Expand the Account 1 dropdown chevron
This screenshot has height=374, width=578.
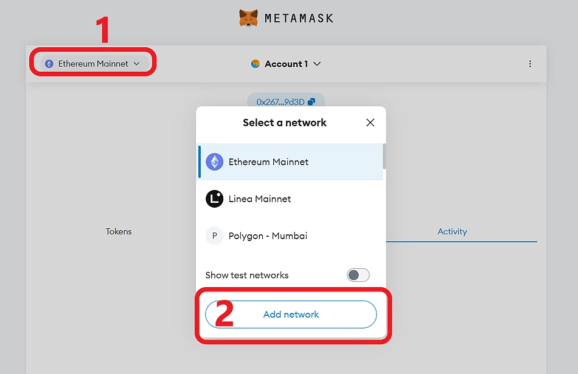tap(317, 64)
